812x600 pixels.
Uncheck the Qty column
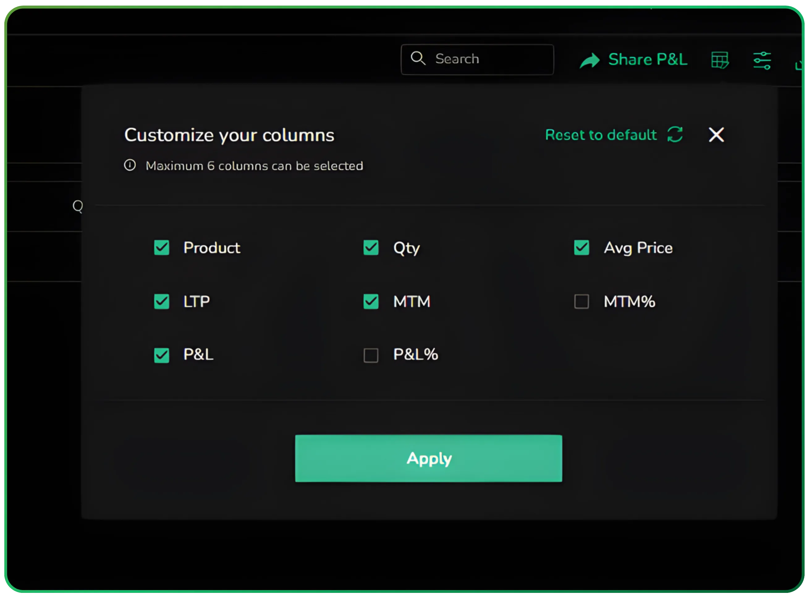coord(370,248)
